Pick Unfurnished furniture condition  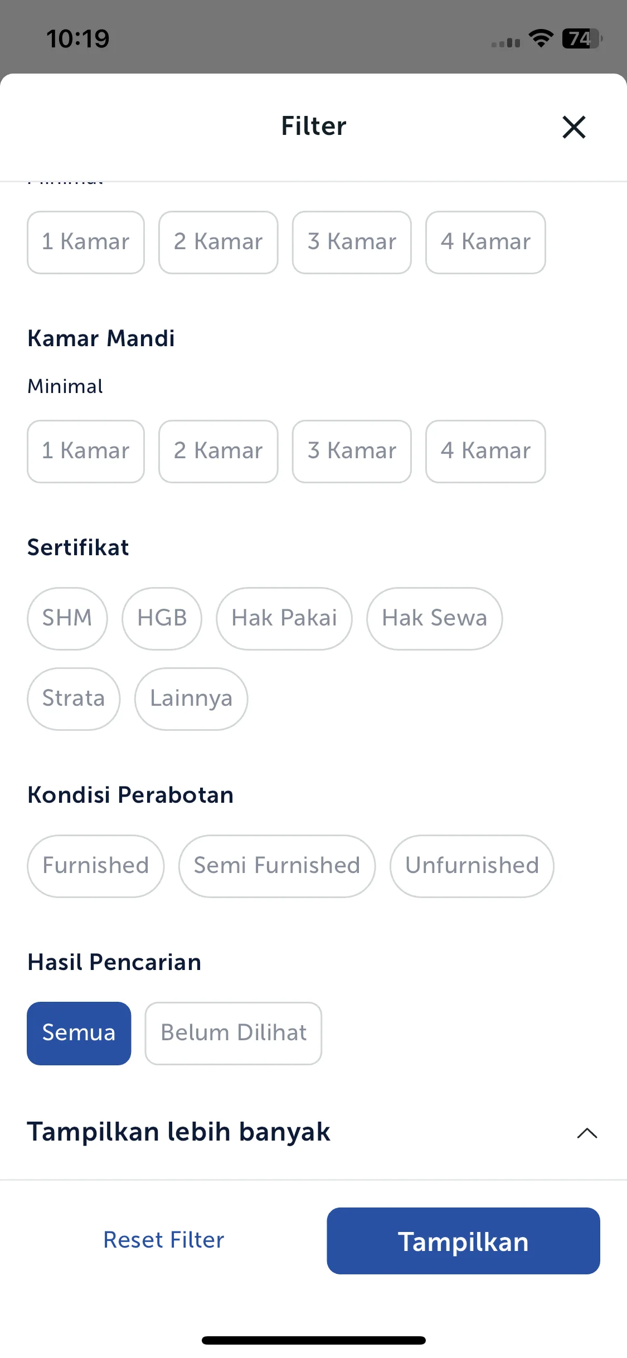point(472,866)
